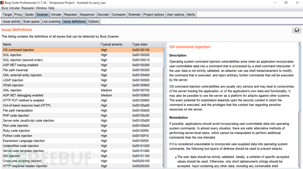Select Out-of-band resource load (HTTP) row
Screen dimensions: 303x169
coord(83,105)
